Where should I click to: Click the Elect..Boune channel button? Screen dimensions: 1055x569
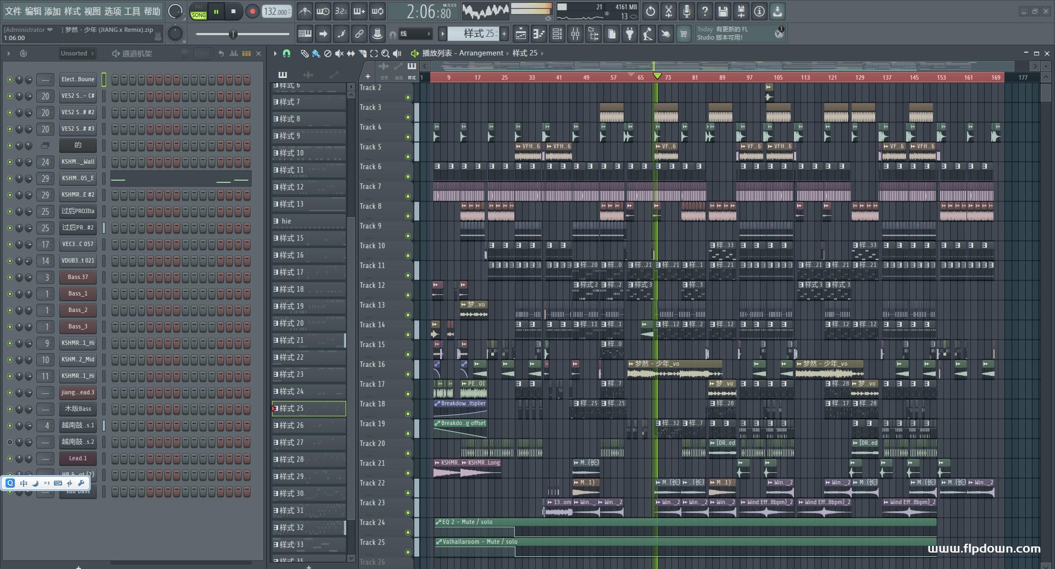point(77,80)
